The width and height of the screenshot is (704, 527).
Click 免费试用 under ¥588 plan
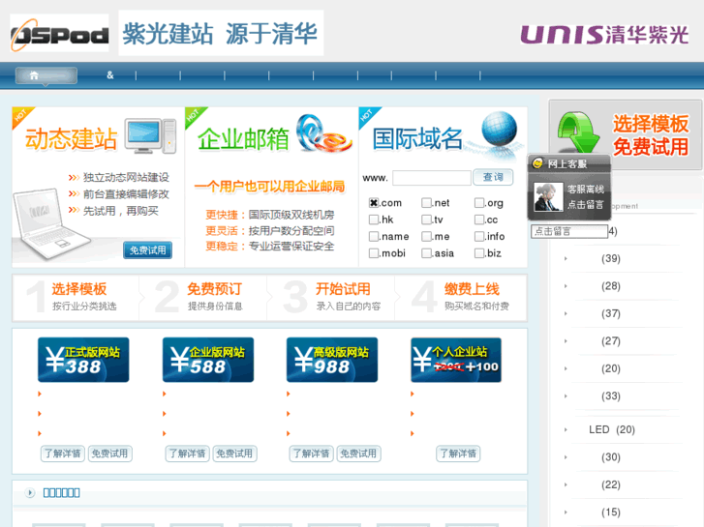234,454
